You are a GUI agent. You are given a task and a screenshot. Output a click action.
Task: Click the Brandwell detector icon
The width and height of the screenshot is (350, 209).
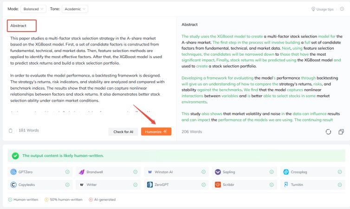tap(82, 172)
